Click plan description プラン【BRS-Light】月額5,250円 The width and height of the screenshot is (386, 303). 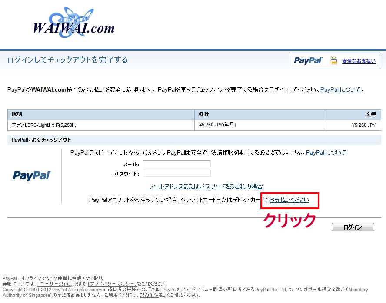(x=44, y=125)
